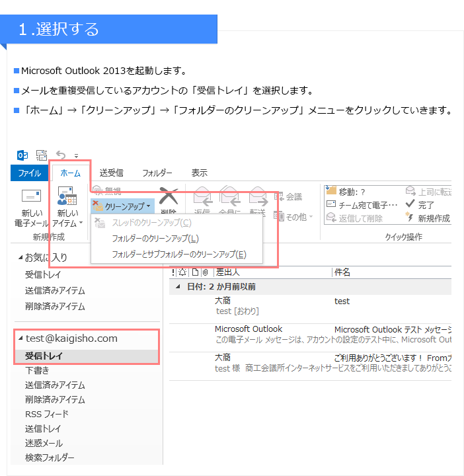Click the 返信して削除 quick step
This screenshot has width=464, height=476.
pos(354,218)
